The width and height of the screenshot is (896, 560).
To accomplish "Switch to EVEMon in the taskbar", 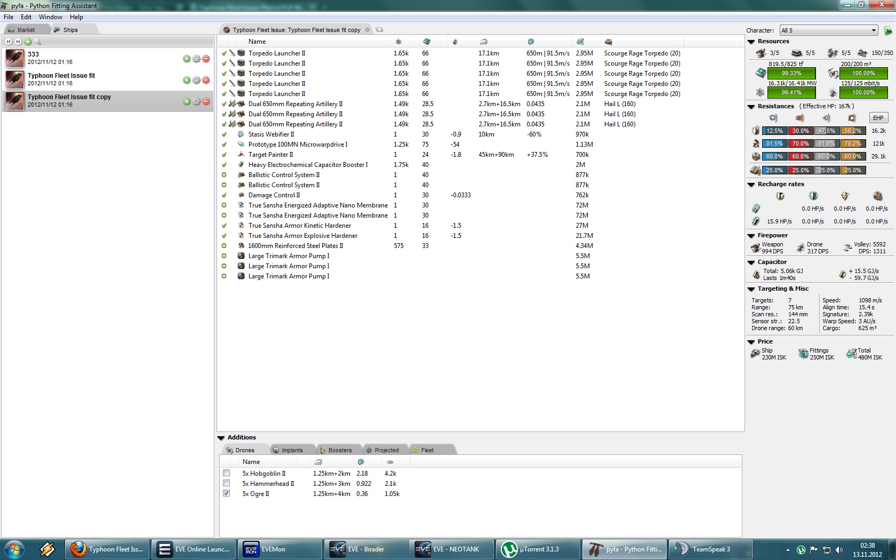I will click(279, 549).
